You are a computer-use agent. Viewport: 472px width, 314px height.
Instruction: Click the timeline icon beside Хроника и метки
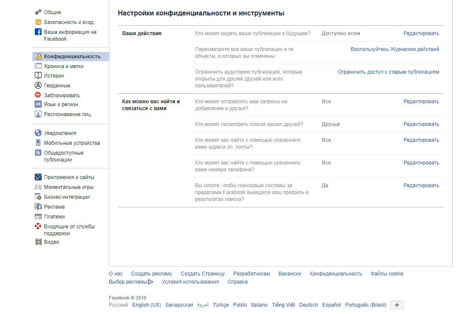coord(38,66)
